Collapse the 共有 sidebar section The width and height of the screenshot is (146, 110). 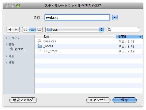(6, 44)
